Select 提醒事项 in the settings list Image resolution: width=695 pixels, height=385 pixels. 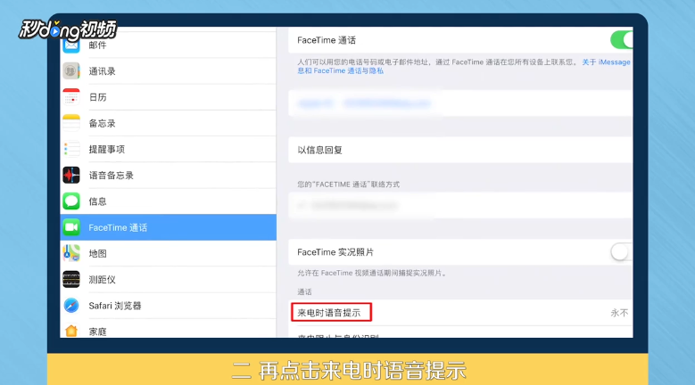pos(168,149)
